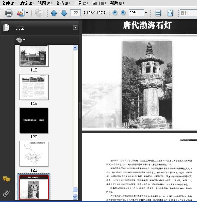197x202 pixels.
Task: Open the Attachments paperclip icon
Action: coord(6,193)
